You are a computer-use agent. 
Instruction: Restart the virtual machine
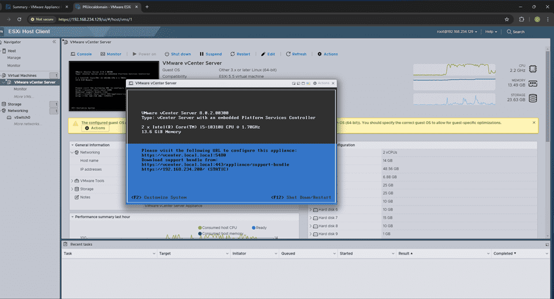[x=240, y=54]
